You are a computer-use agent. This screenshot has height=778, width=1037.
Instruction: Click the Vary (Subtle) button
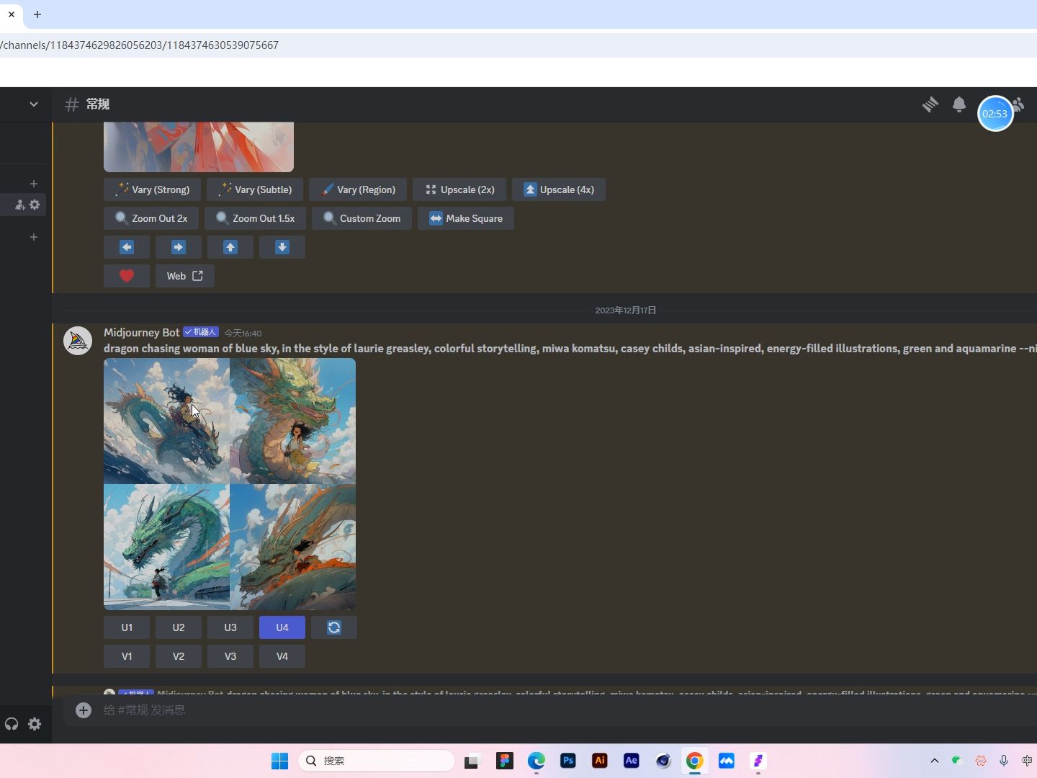pyautogui.click(x=255, y=189)
